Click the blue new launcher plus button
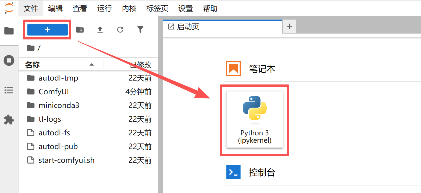 [x=48, y=30]
